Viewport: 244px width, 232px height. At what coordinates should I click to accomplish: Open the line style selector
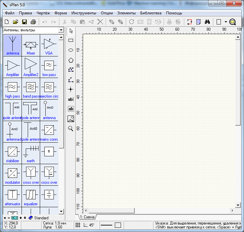pyautogui.click(x=106, y=225)
